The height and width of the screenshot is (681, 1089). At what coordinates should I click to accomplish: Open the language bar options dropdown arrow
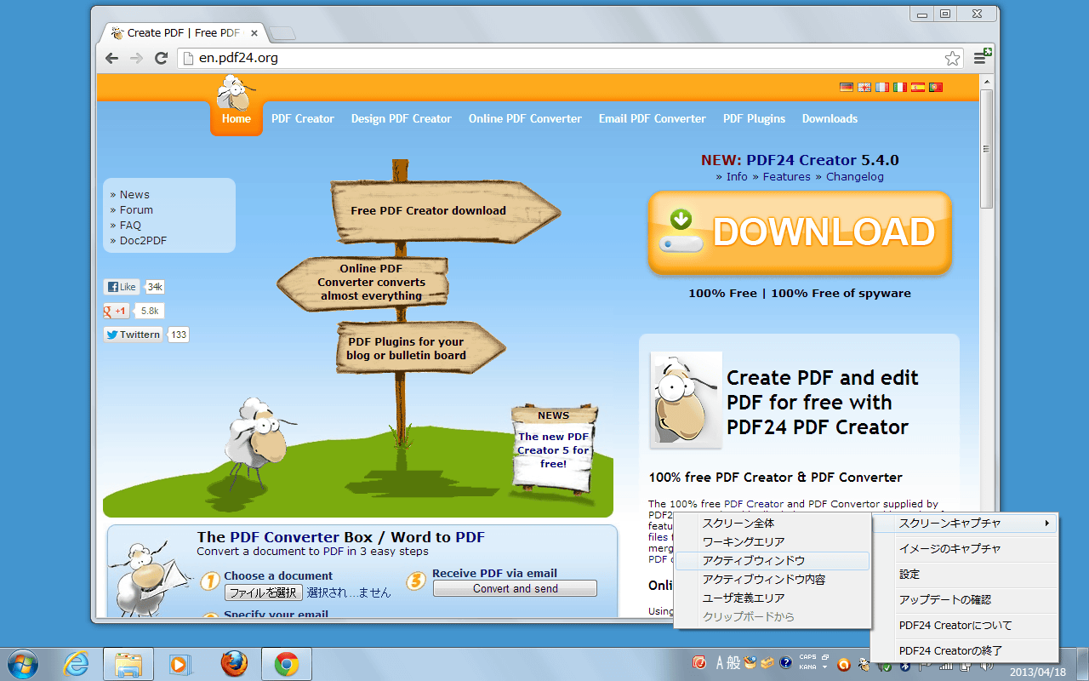tap(824, 667)
